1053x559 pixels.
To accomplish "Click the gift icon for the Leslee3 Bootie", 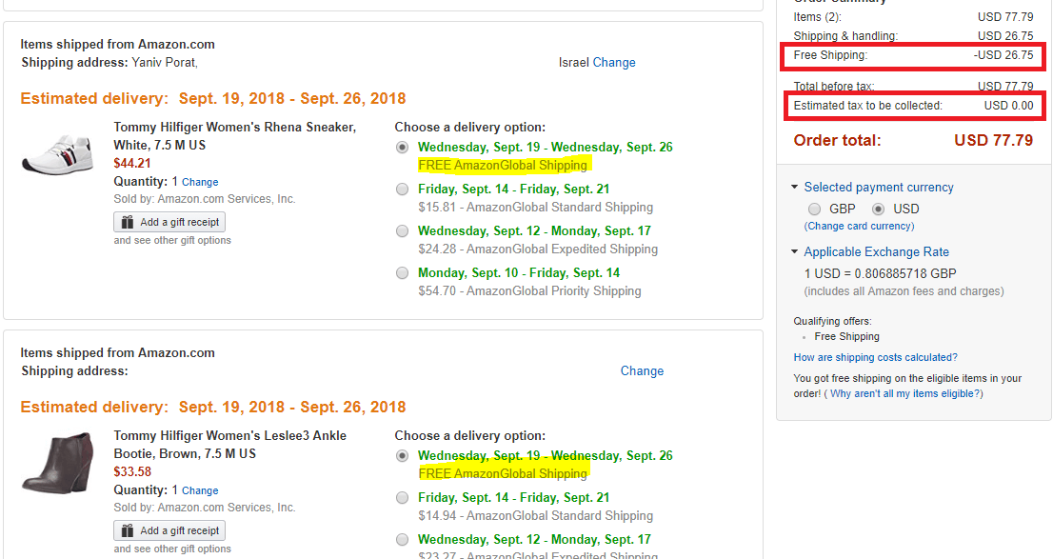I will pyautogui.click(x=128, y=530).
